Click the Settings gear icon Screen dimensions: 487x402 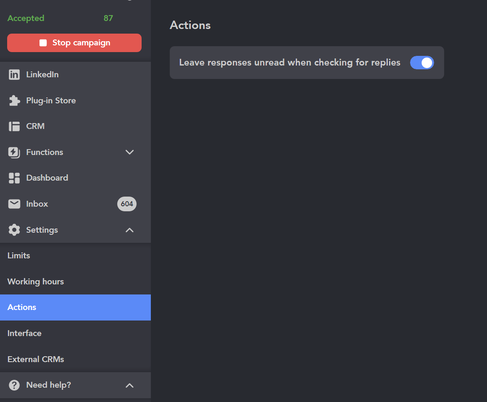14,230
